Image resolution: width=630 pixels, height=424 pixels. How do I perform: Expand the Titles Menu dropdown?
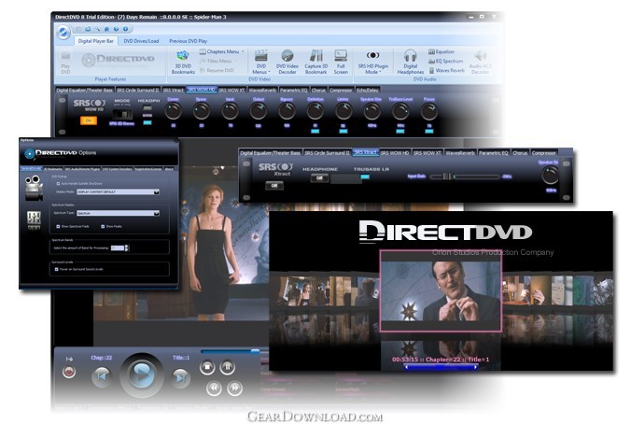pyautogui.click(x=217, y=61)
